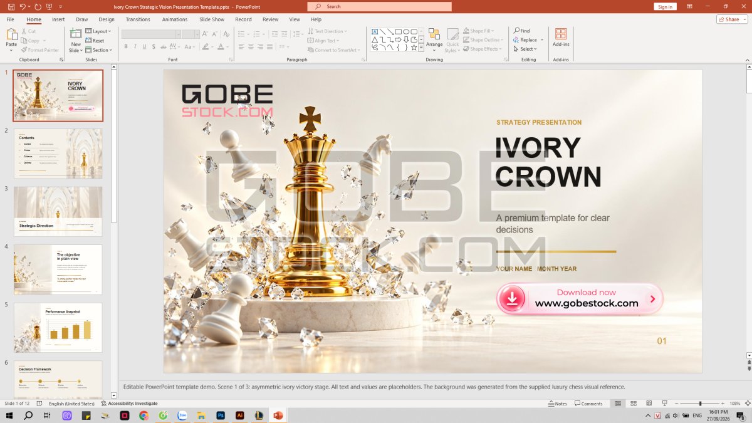This screenshot has height=423, width=752.
Task: Select slide 5 Performance snapshot thumbnail
Action: coord(58,328)
